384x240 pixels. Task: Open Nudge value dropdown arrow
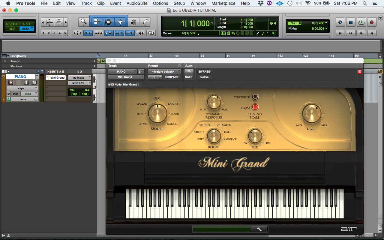click(x=326, y=28)
